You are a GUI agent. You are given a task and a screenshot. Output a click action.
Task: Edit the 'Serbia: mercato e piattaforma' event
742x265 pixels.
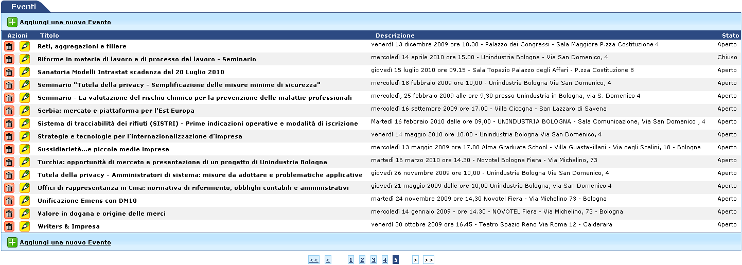(25, 111)
